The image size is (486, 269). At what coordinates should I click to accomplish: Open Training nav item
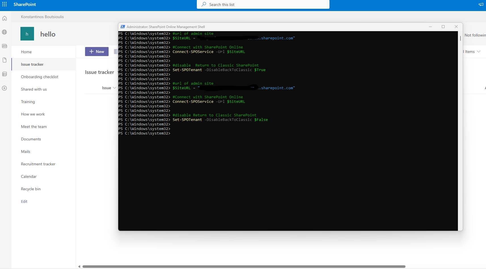pos(28,102)
